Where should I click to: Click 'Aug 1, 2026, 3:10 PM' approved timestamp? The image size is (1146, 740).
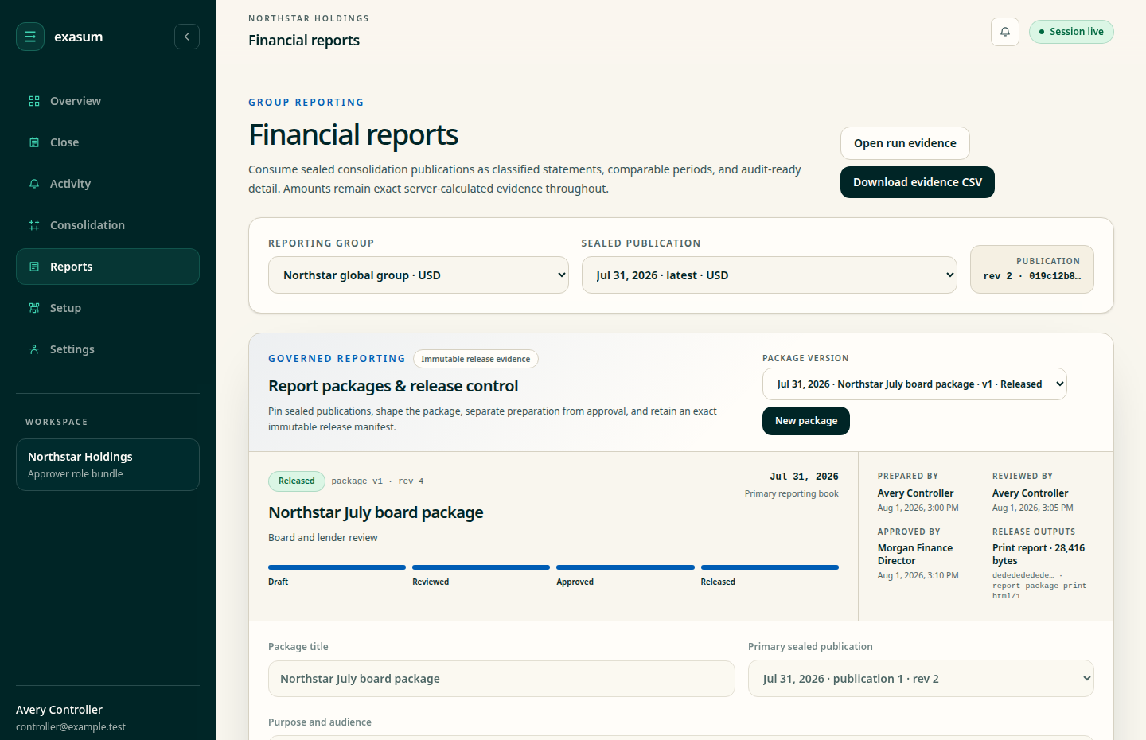point(918,575)
